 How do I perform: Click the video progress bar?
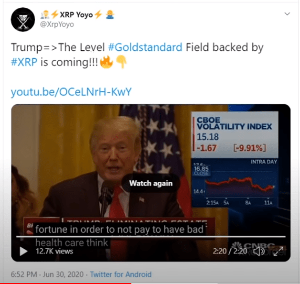(151, 237)
